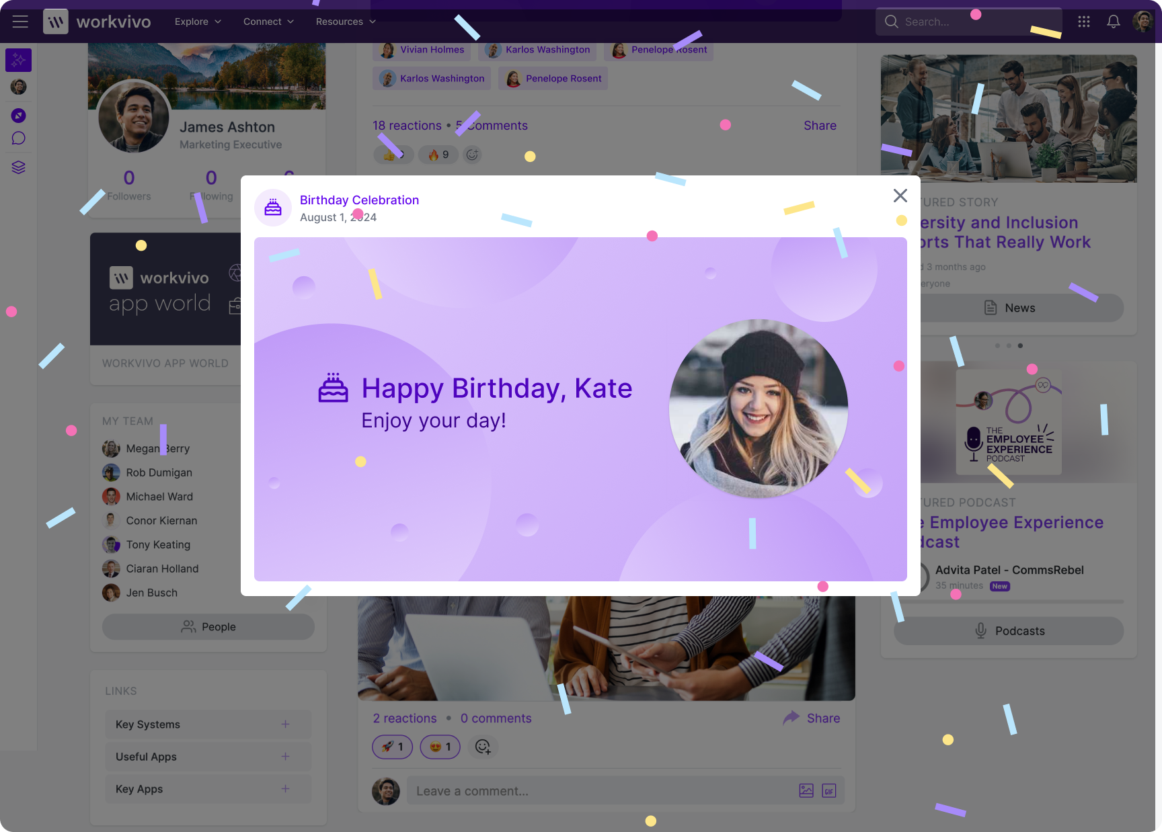This screenshot has width=1162, height=832.
Task: Open the compass explore sidebar icon
Action: (18, 116)
